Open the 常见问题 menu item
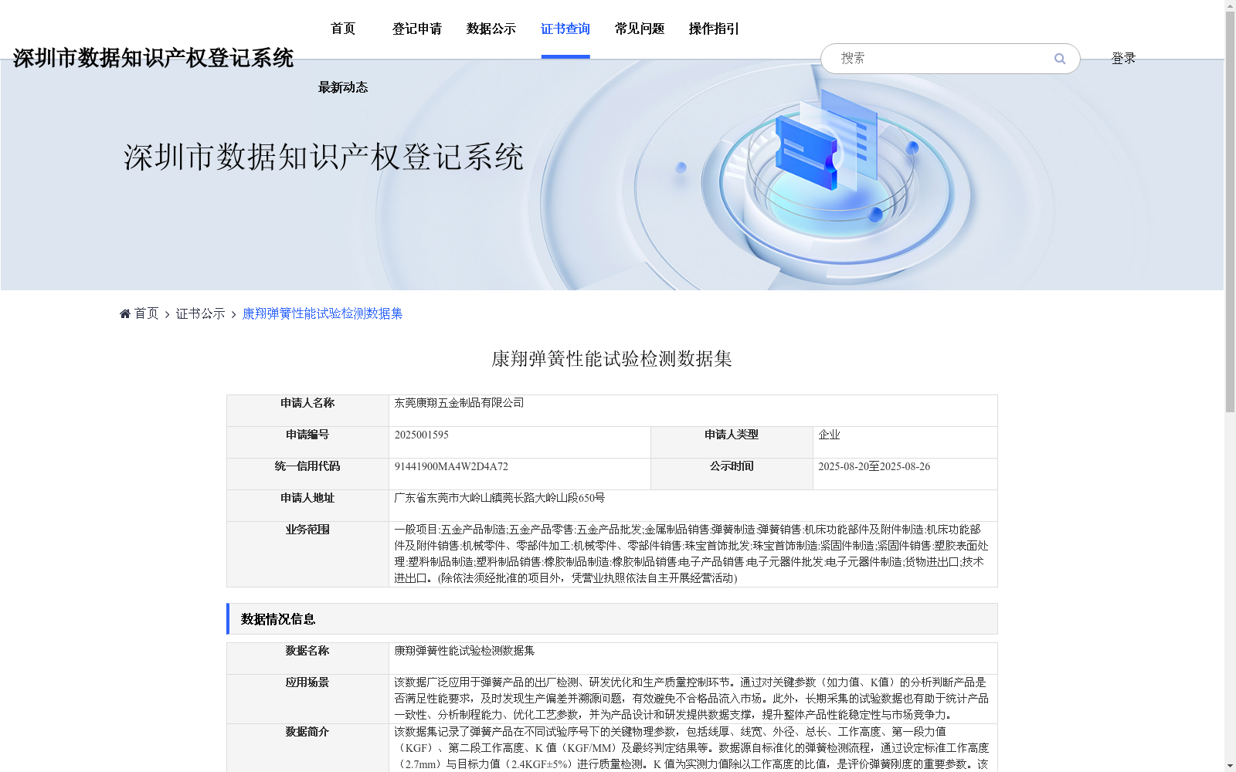The image size is (1236, 772). point(640,29)
